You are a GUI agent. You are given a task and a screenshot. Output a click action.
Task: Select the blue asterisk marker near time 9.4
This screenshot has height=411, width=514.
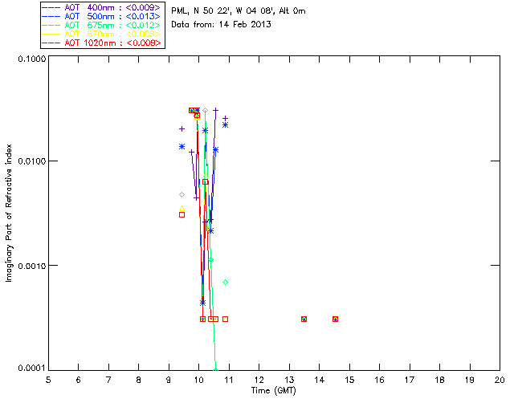point(182,147)
